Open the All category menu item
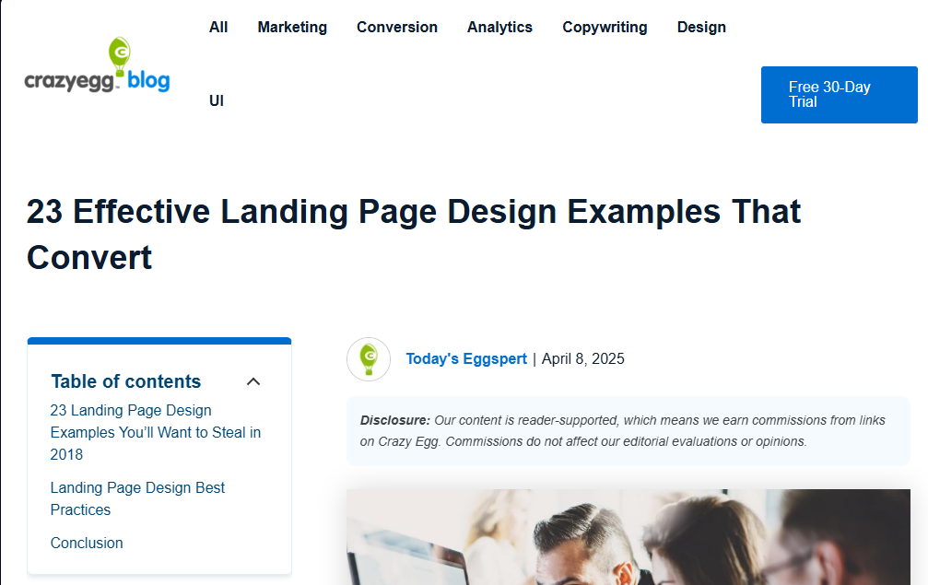Image resolution: width=928 pixels, height=585 pixels. [x=218, y=28]
